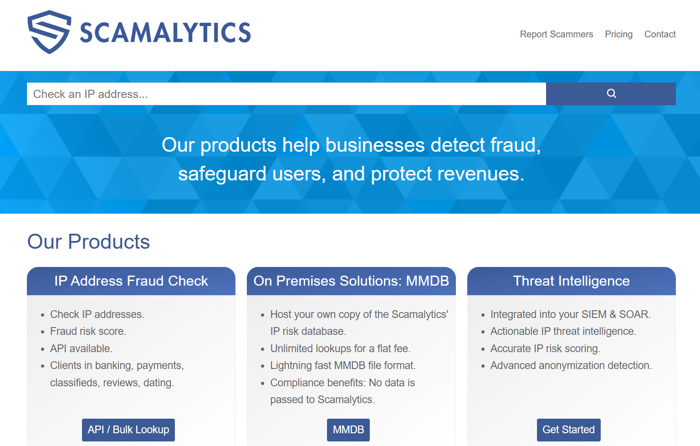Image resolution: width=700 pixels, height=446 pixels.
Task: Open the Pricing page
Action: tap(618, 34)
